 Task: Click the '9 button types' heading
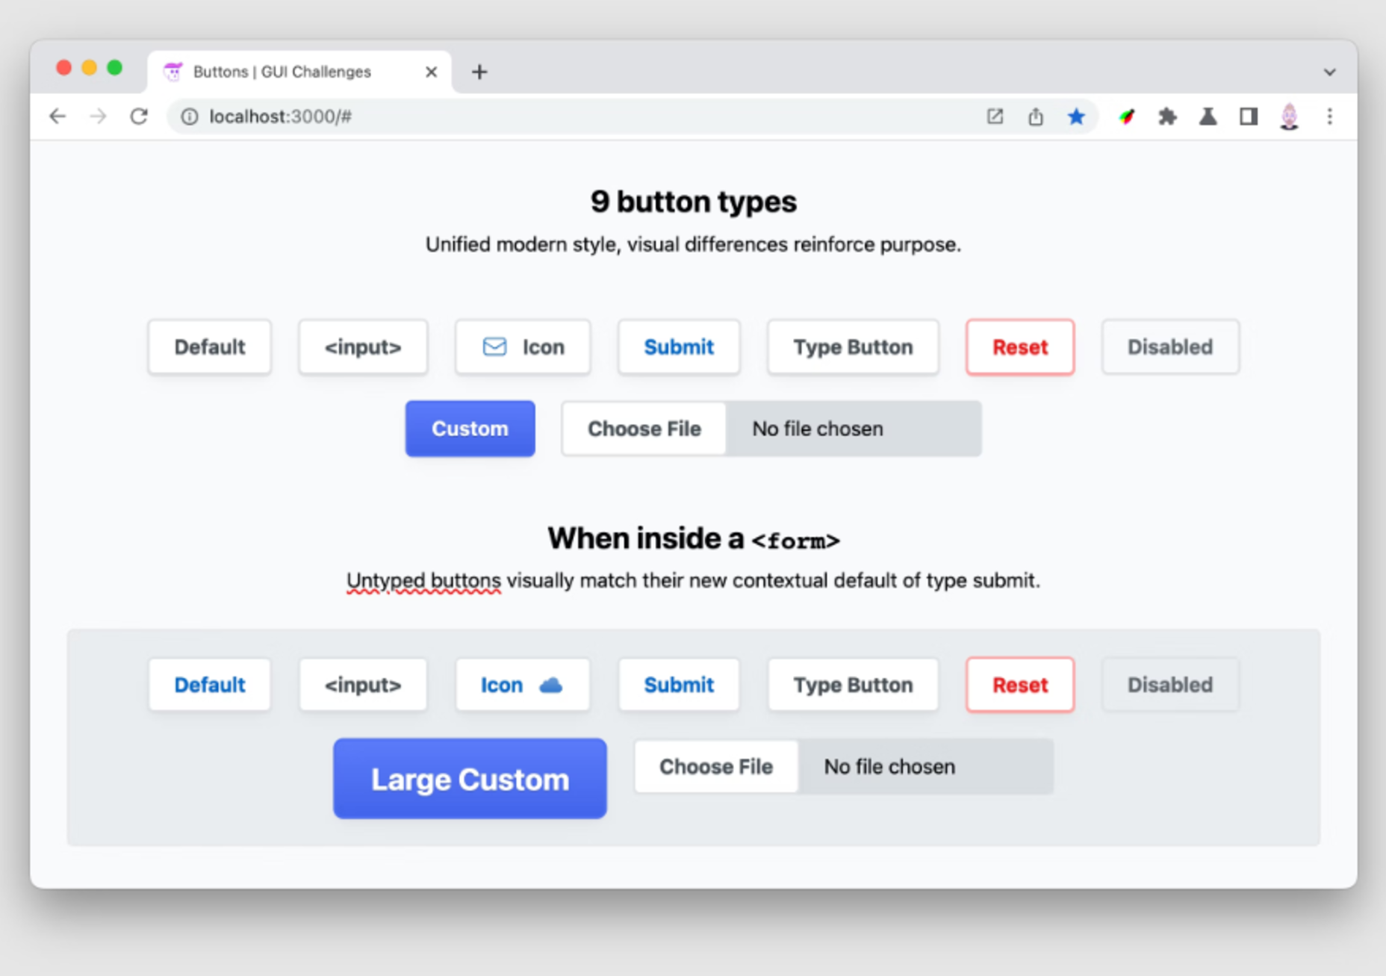[693, 202]
